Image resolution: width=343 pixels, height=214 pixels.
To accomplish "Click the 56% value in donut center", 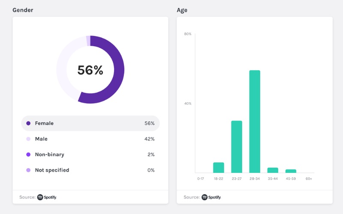I will pyautogui.click(x=90, y=70).
